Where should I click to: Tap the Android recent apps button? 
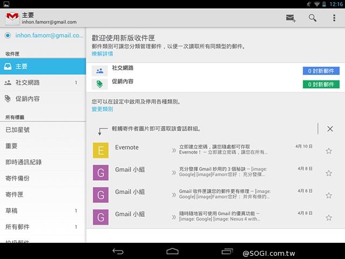coord(227,251)
